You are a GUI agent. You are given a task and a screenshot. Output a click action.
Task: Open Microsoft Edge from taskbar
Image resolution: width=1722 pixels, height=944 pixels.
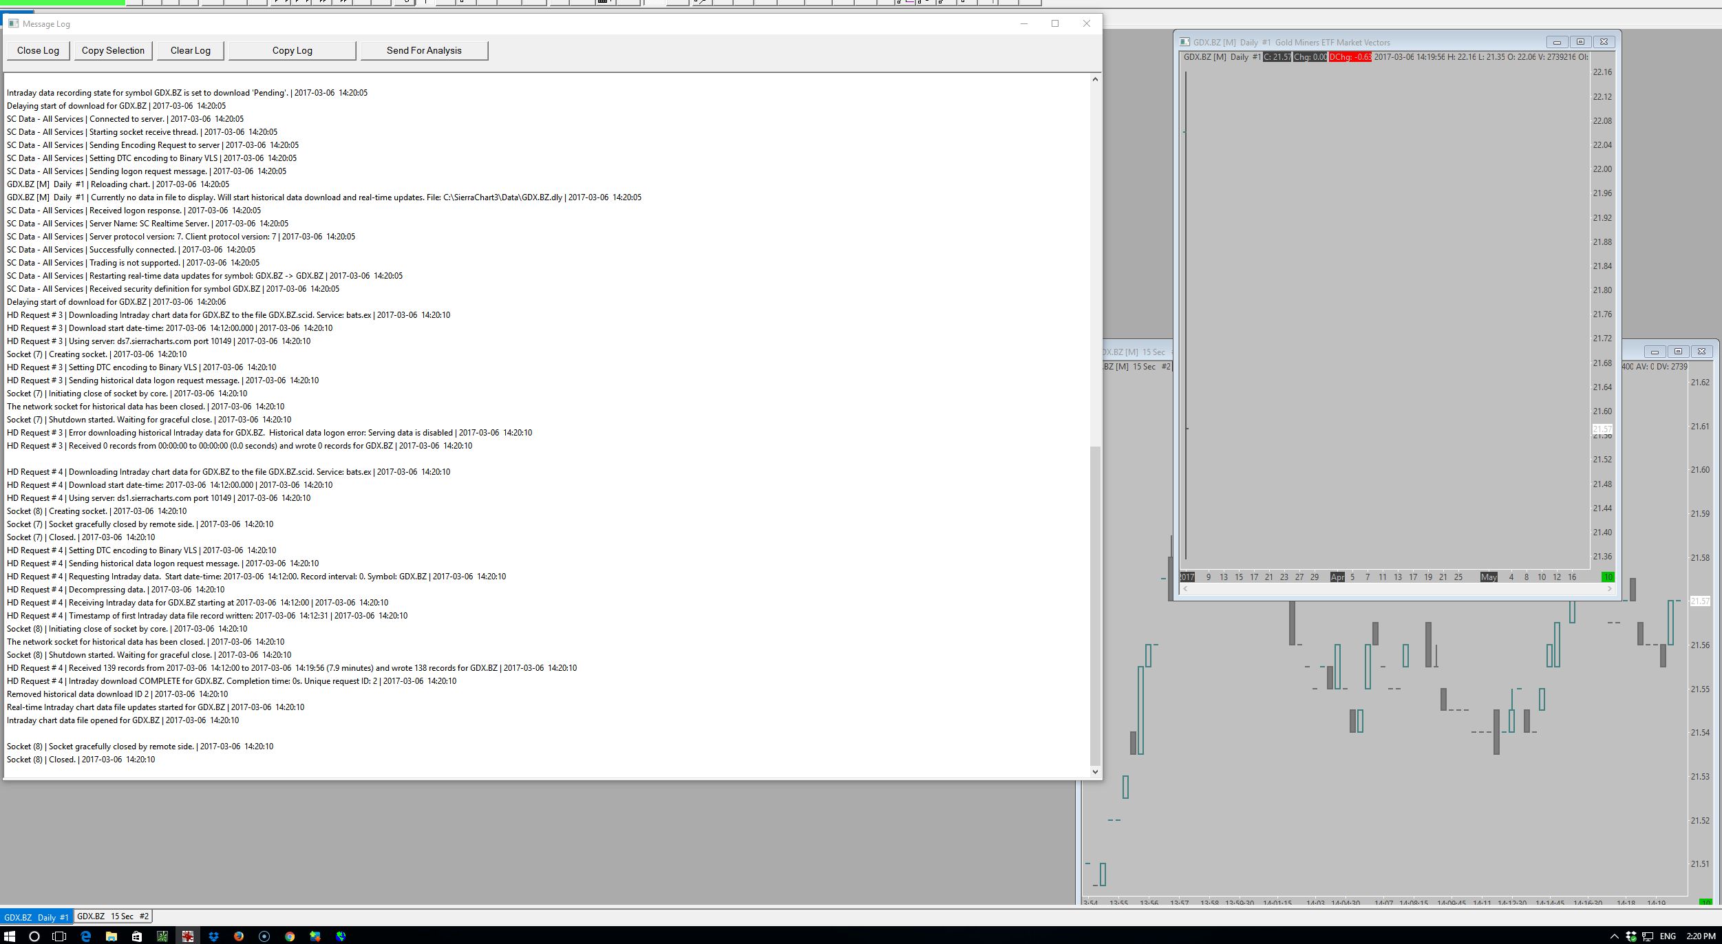pyautogui.click(x=86, y=936)
